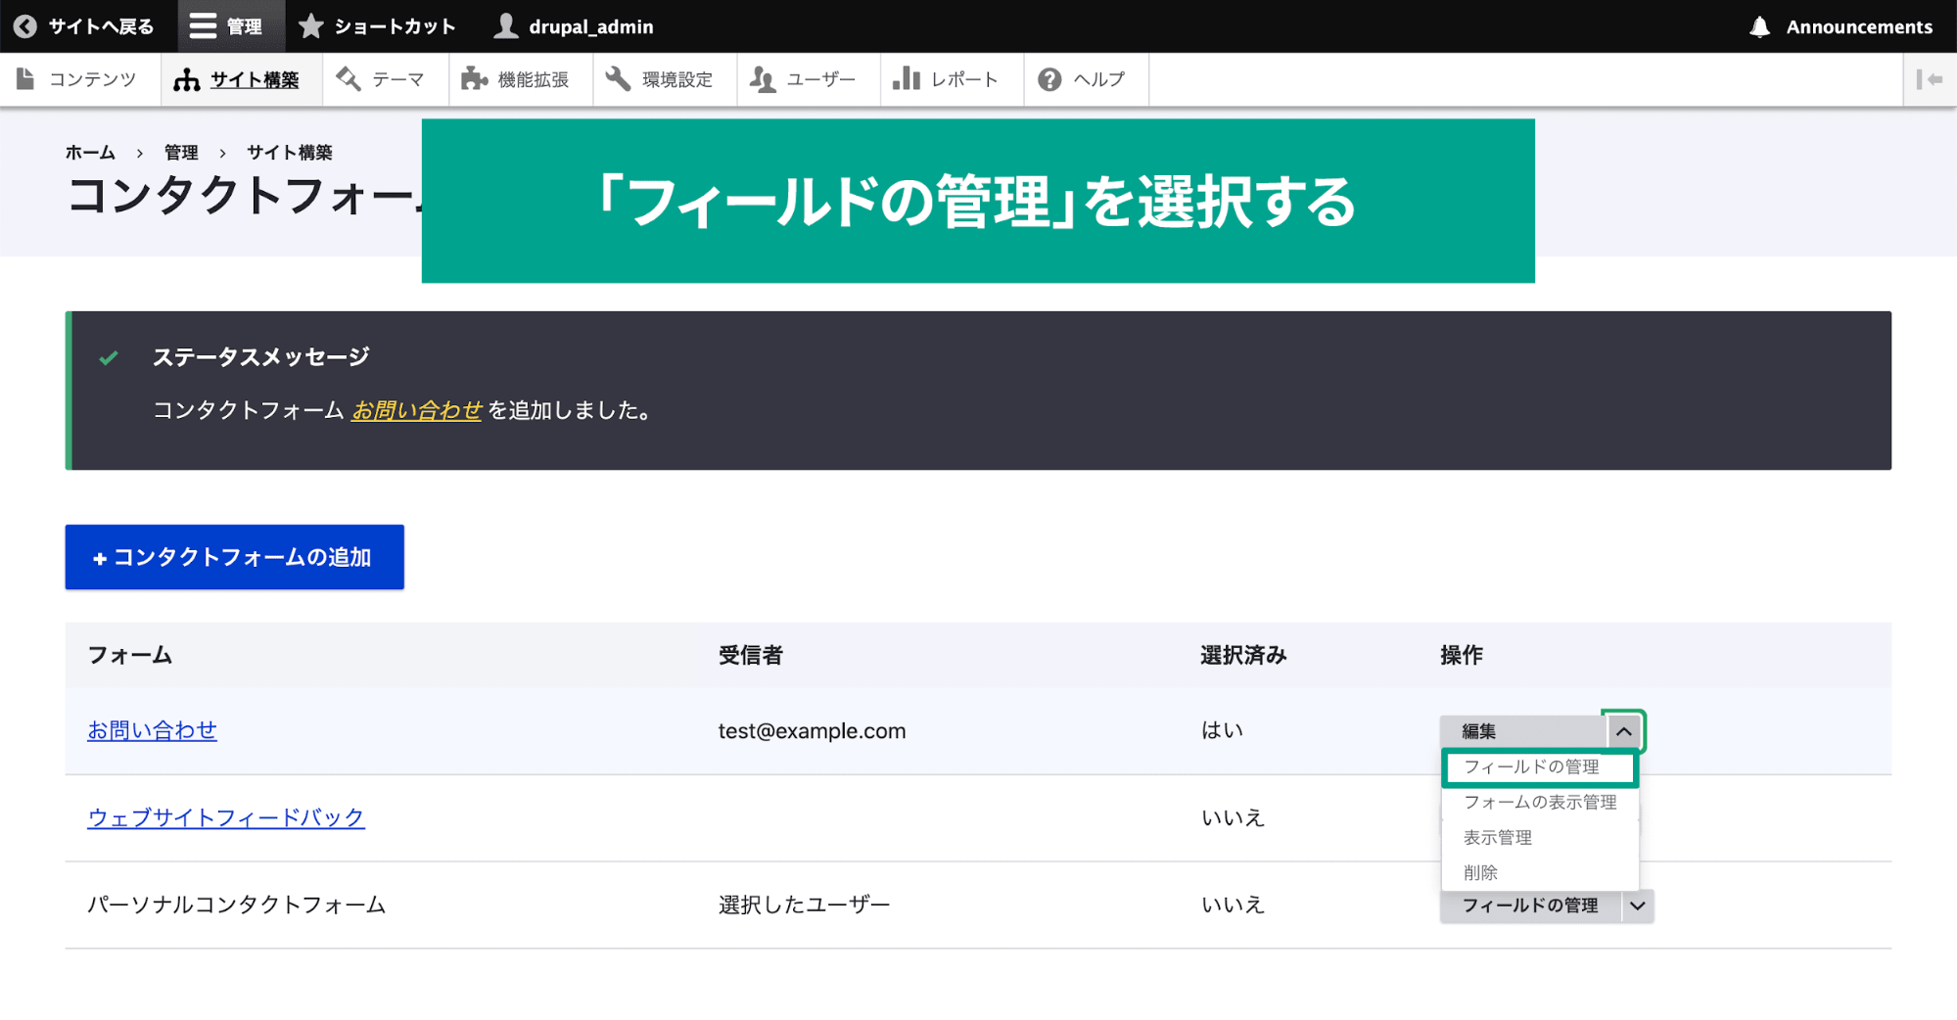Click the サイト構築 breadcrumb
This screenshot has width=1957, height=1020.
(x=290, y=153)
